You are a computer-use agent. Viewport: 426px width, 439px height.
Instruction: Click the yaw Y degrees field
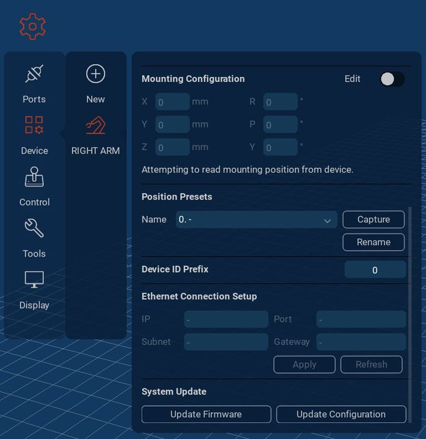pyautogui.click(x=280, y=148)
